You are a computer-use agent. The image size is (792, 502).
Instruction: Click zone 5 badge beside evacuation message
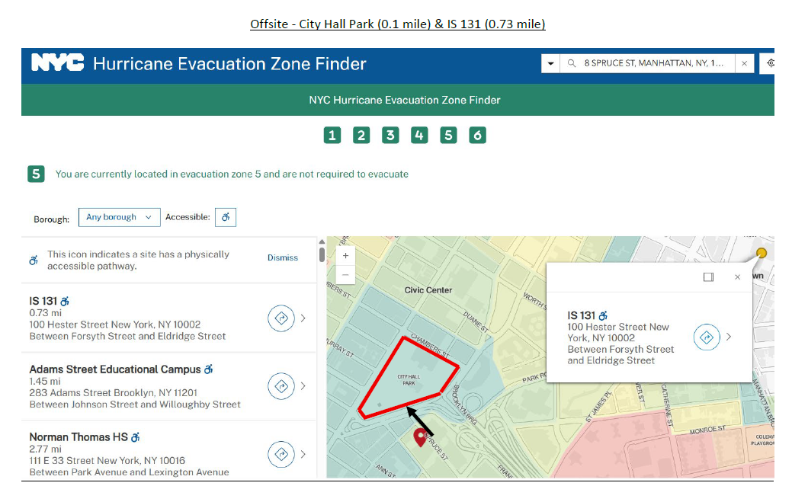pos(36,174)
